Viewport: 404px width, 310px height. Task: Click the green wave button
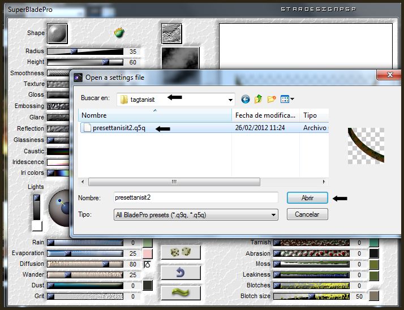coord(180,292)
